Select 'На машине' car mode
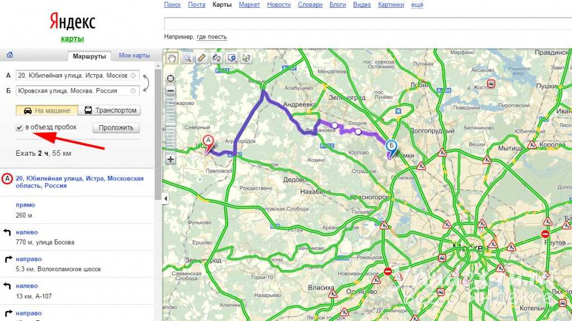 tap(47, 110)
